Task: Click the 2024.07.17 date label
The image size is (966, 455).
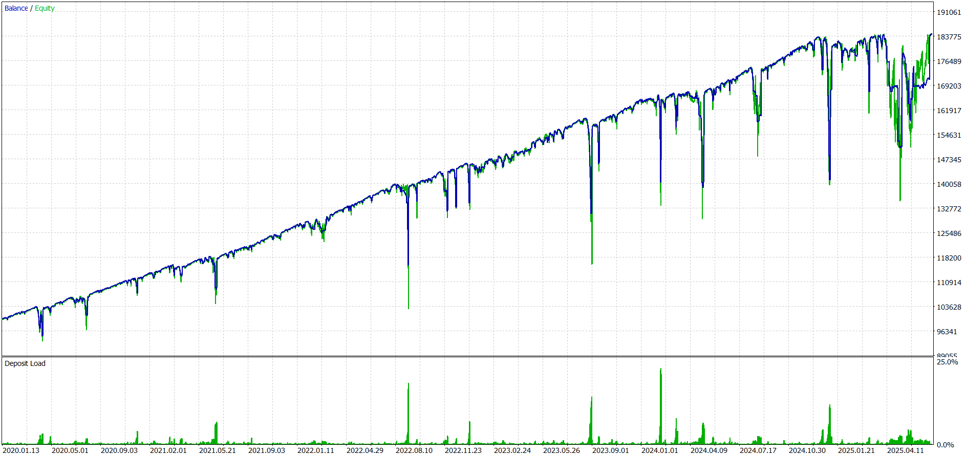Action: (758, 450)
